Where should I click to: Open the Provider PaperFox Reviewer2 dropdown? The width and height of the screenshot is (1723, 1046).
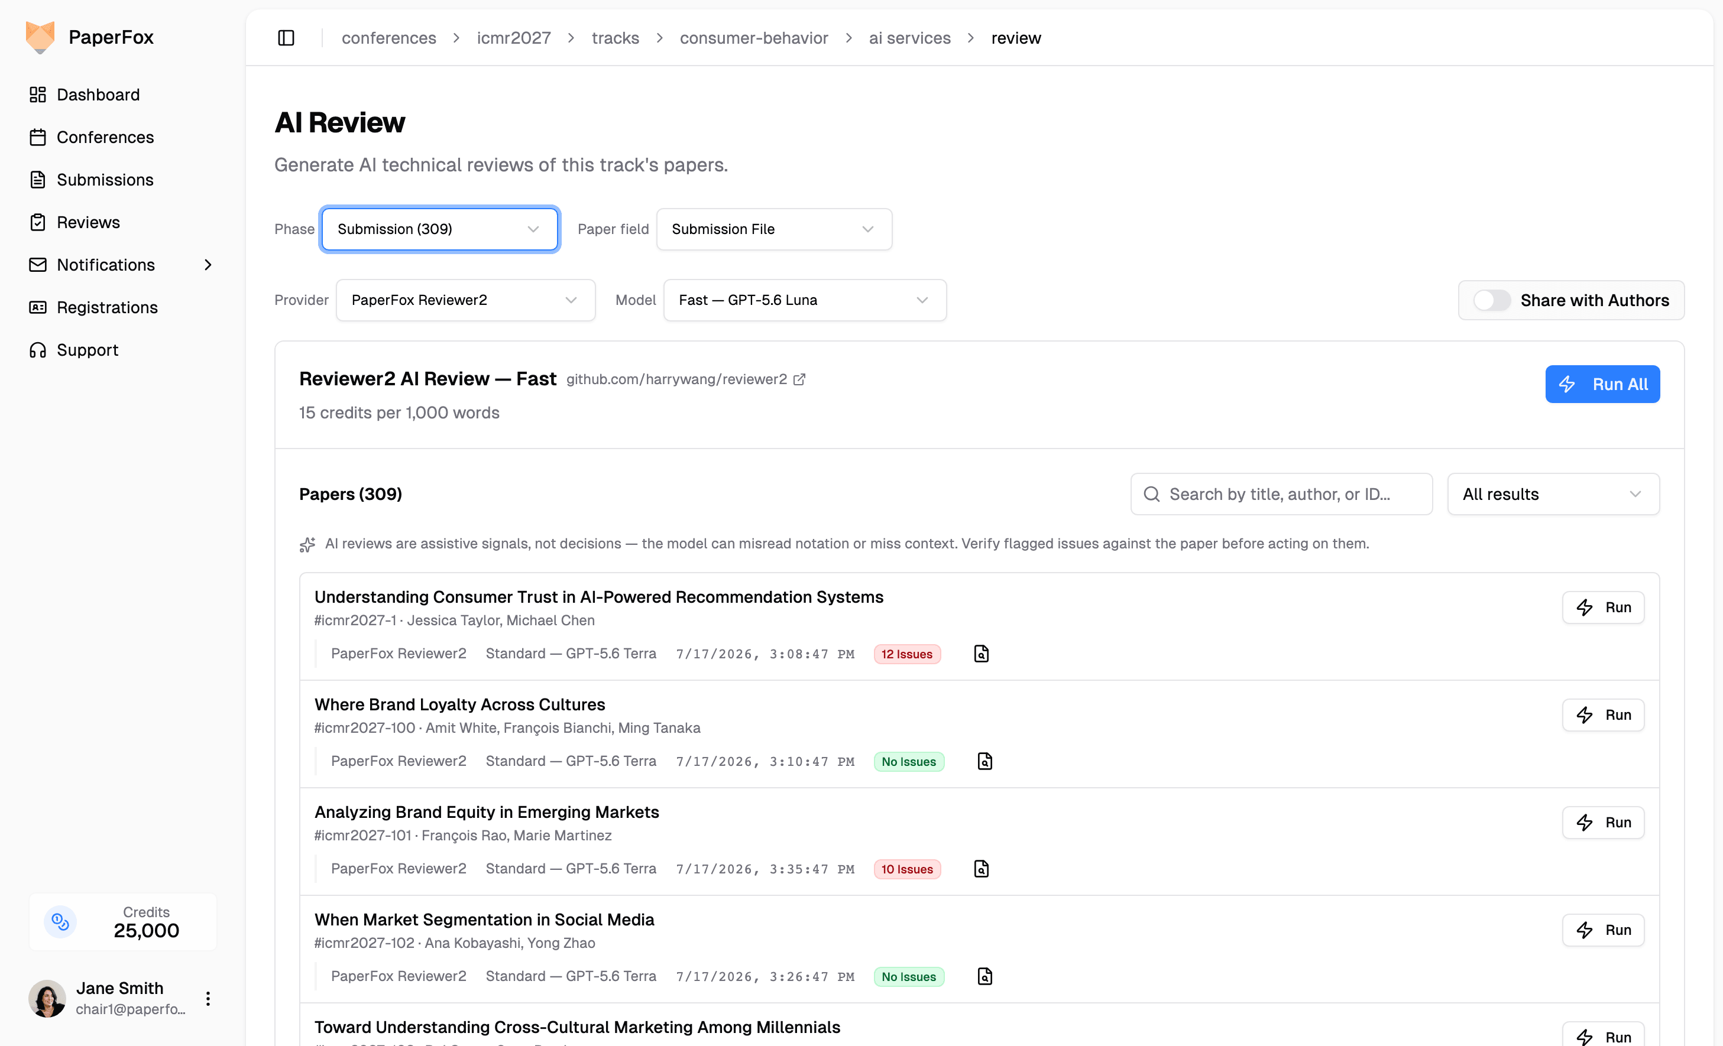466,300
